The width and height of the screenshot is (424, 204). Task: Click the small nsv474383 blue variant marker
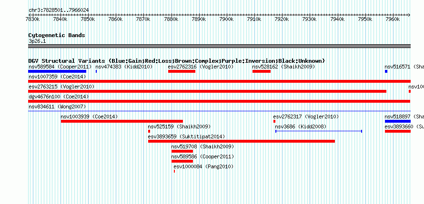point(96,71)
